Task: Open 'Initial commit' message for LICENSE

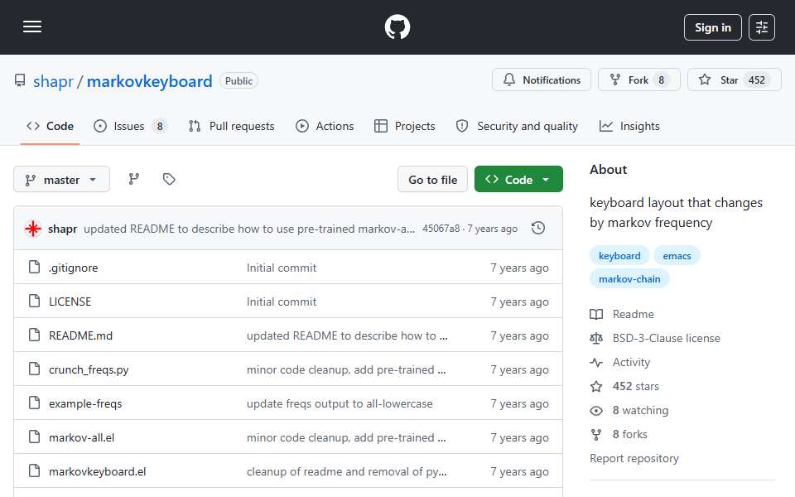Action: click(282, 302)
